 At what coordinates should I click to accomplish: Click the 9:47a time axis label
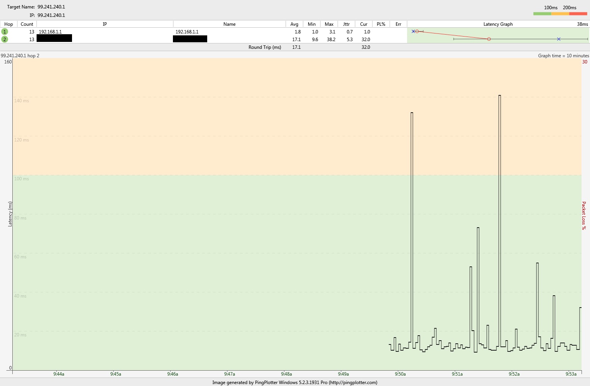pos(230,374)
